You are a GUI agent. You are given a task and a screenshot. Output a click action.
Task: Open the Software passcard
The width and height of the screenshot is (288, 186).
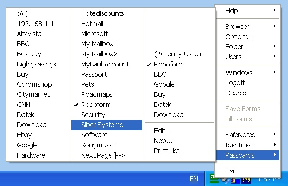tap(107, 135)
